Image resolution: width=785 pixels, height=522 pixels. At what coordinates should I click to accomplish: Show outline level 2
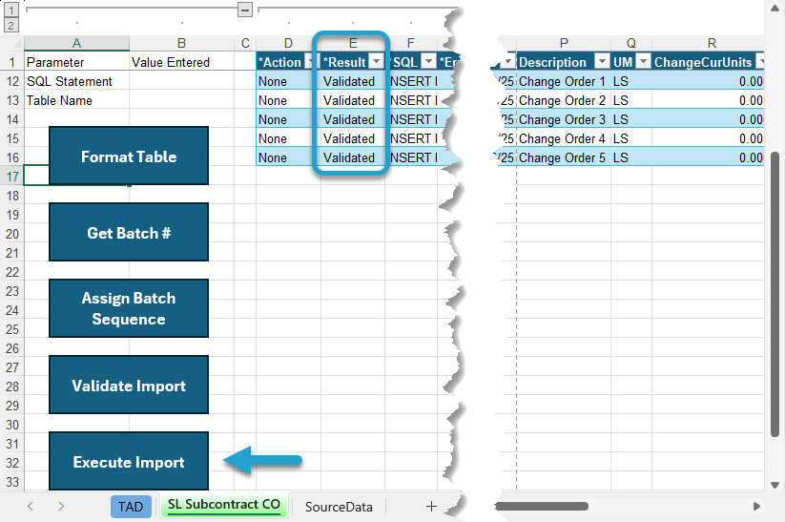pyautogui.click(x=11, y=25)
